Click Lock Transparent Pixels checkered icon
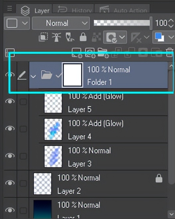This screenshot has width=175, height=219. [x=96, y=37]
